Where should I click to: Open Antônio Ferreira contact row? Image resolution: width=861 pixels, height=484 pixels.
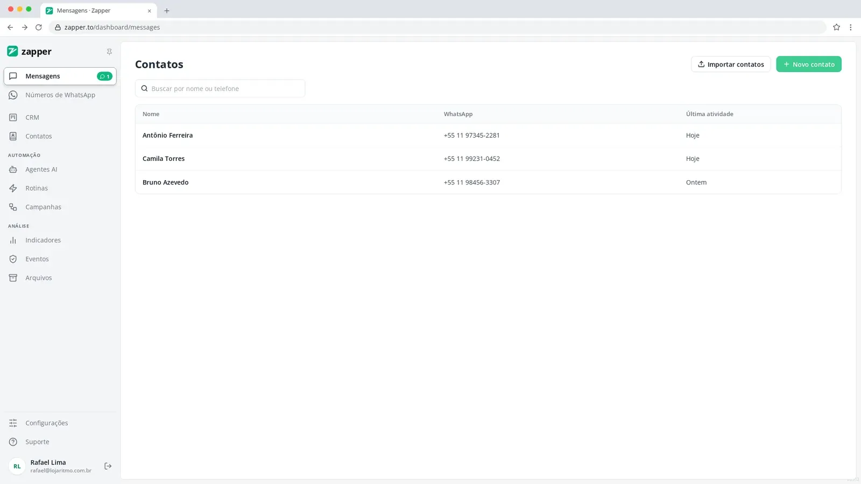click(488, 136)
